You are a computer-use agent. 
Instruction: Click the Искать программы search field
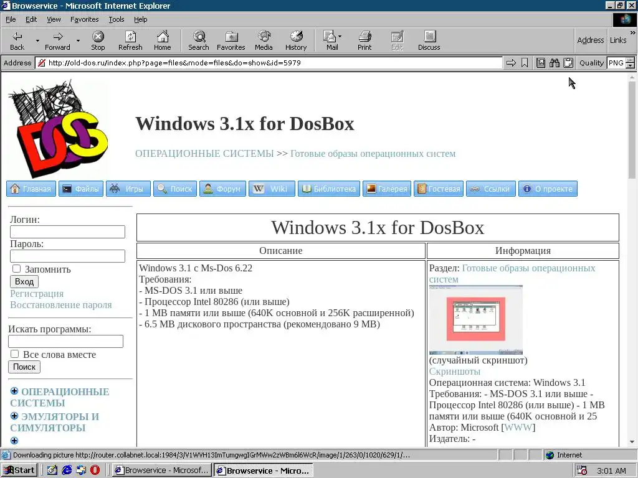[x=65, y=342]
